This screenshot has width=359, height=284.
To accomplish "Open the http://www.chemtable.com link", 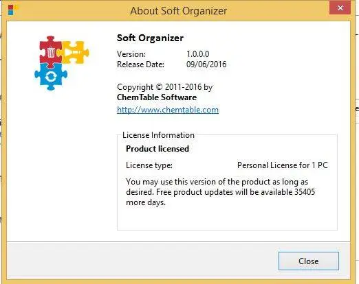I will [168, 110].
